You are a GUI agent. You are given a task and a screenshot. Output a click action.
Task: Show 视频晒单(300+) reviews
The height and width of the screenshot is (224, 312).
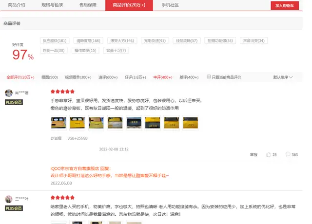pyautogui.click(x=78, y=77)
